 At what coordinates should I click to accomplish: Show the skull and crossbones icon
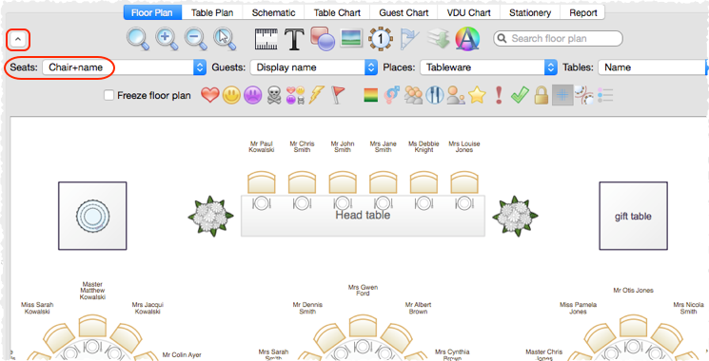pos(274,95)
